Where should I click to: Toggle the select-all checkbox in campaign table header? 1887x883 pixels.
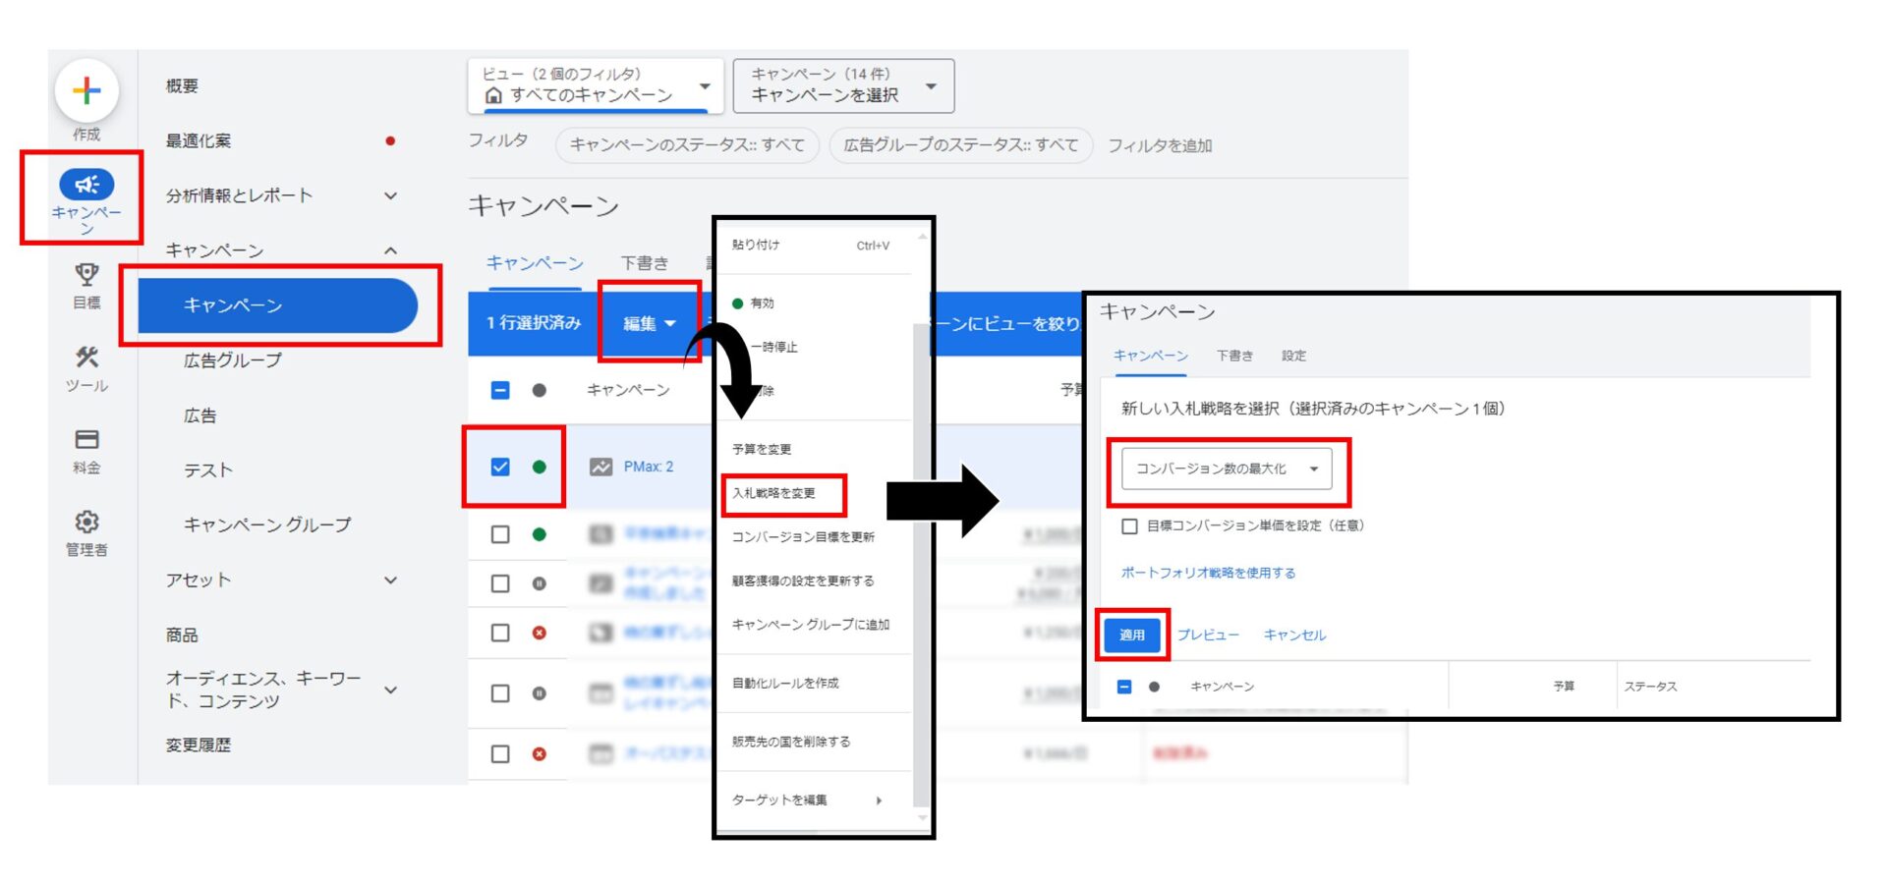500,390
